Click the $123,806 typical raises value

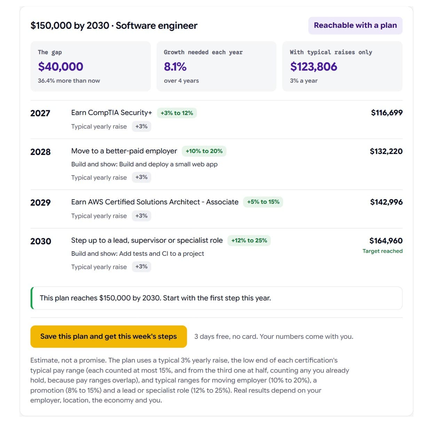(313, 66)
